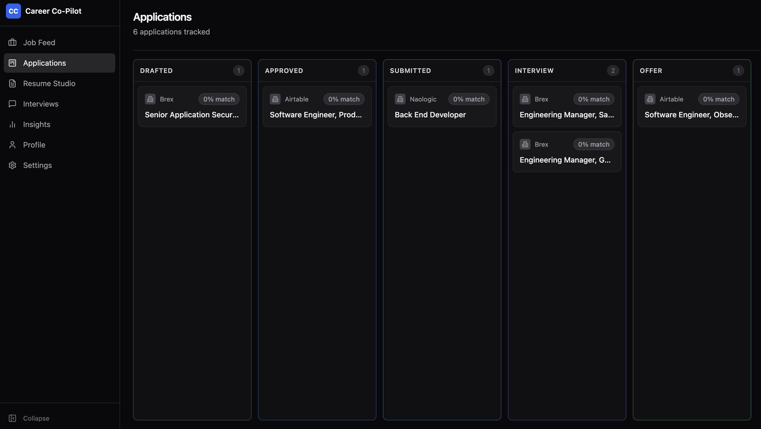
Task: Click the Interviews chat bubble icon
Action: [12, 104]
